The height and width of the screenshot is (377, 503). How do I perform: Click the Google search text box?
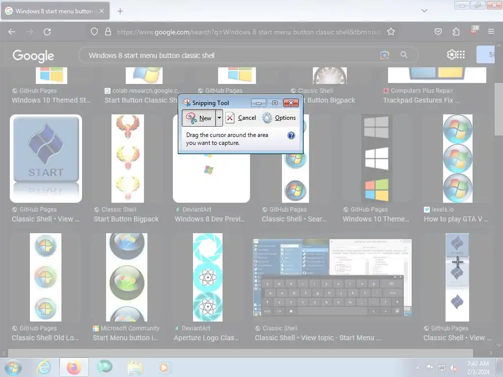[x=231, y=55]
